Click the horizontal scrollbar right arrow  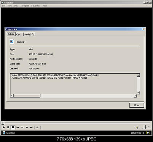coord(135,96)
